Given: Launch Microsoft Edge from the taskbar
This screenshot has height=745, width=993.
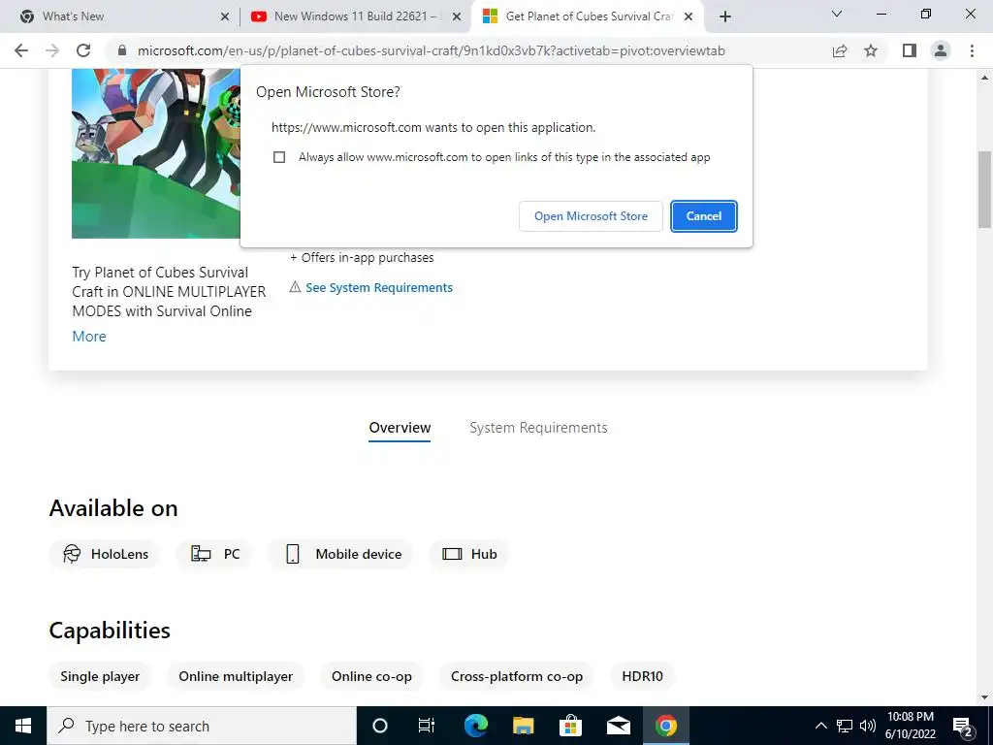Looking at the screenshot, I should click(x=475, y=726).
